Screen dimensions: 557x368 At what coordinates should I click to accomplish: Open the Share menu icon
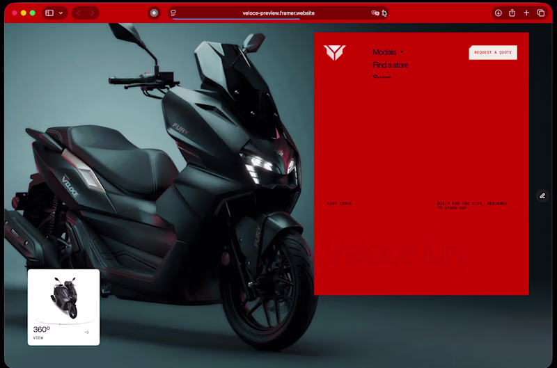pyautogui.click(x=512, y=13)
